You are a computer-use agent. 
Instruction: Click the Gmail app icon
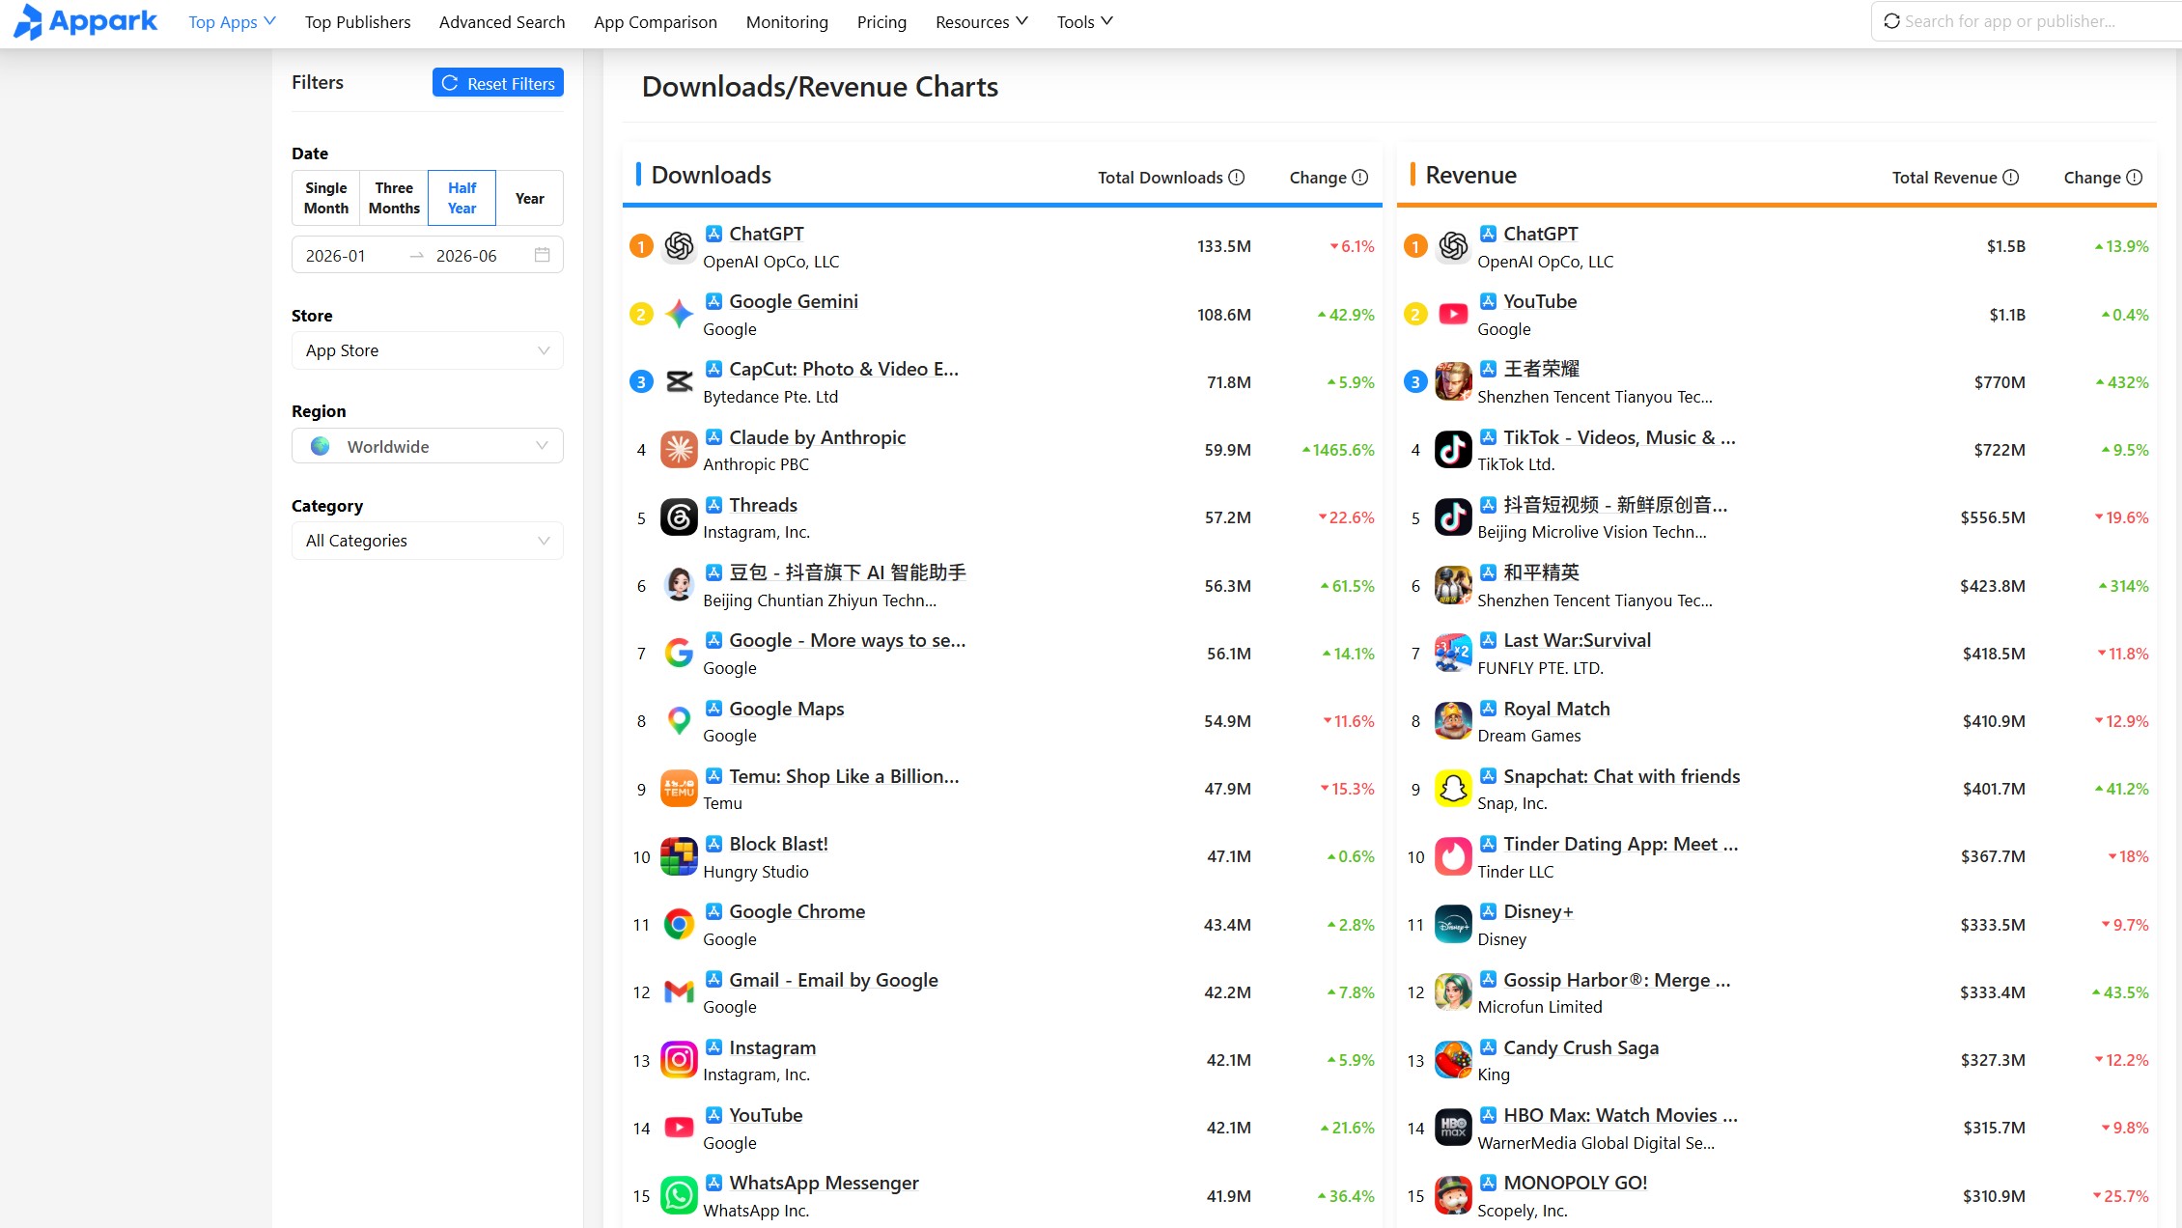679,991
